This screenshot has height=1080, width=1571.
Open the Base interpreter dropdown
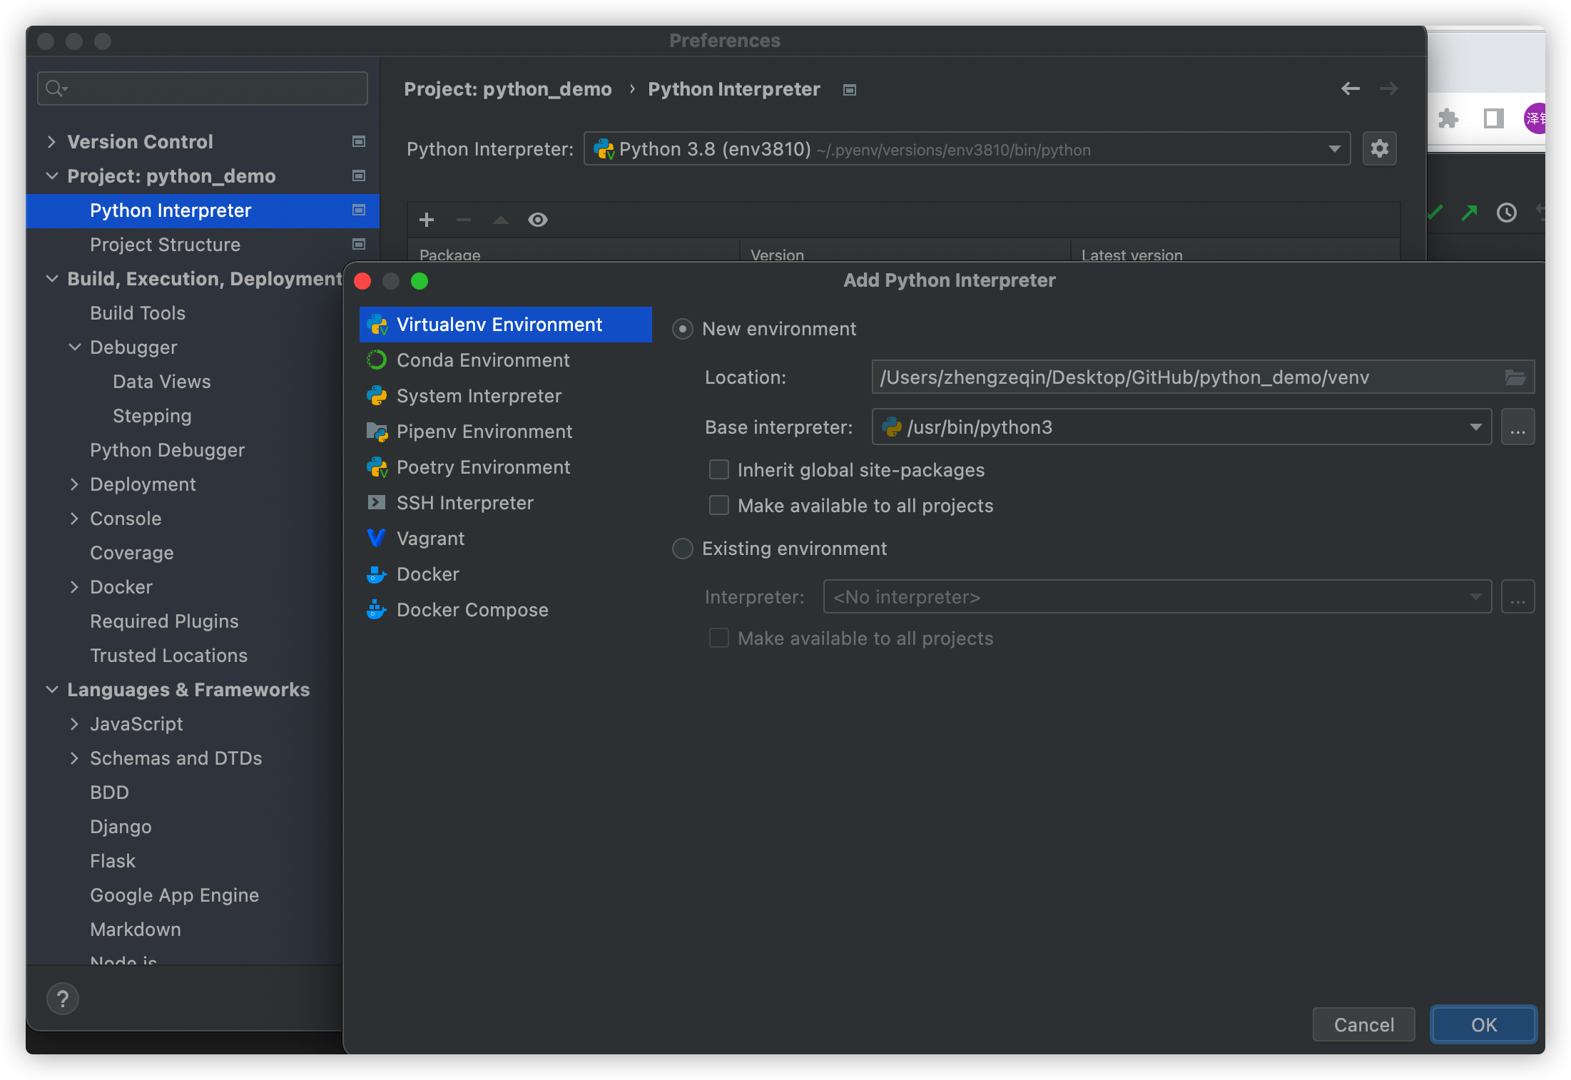(x=1181, y=427)
